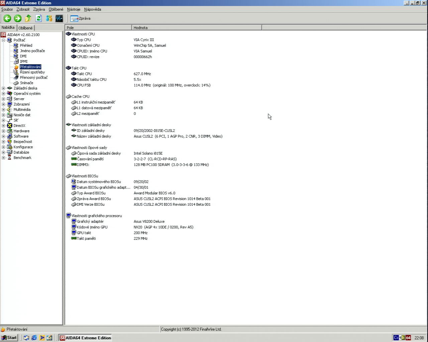428x342 pixels.
Task: Expand the Server tree node
Action: (3, 99)
